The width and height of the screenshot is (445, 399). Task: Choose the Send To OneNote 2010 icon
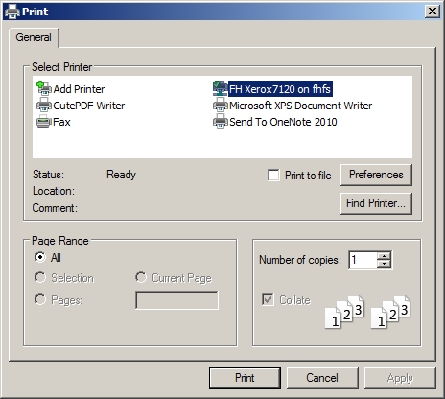coord(221,122)
